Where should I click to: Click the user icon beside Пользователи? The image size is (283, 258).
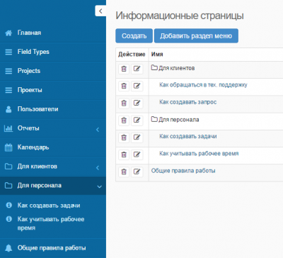pyautogui.click(x=8, y=109)
